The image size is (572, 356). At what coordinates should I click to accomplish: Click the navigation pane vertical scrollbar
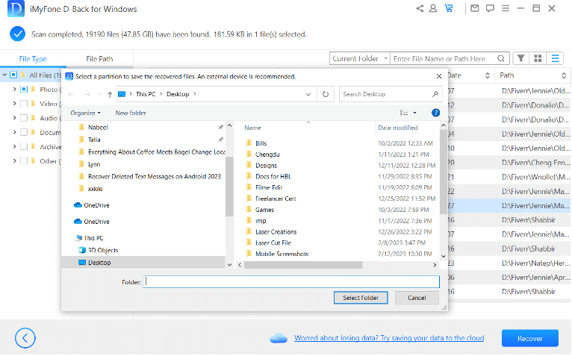coord(229,186)
